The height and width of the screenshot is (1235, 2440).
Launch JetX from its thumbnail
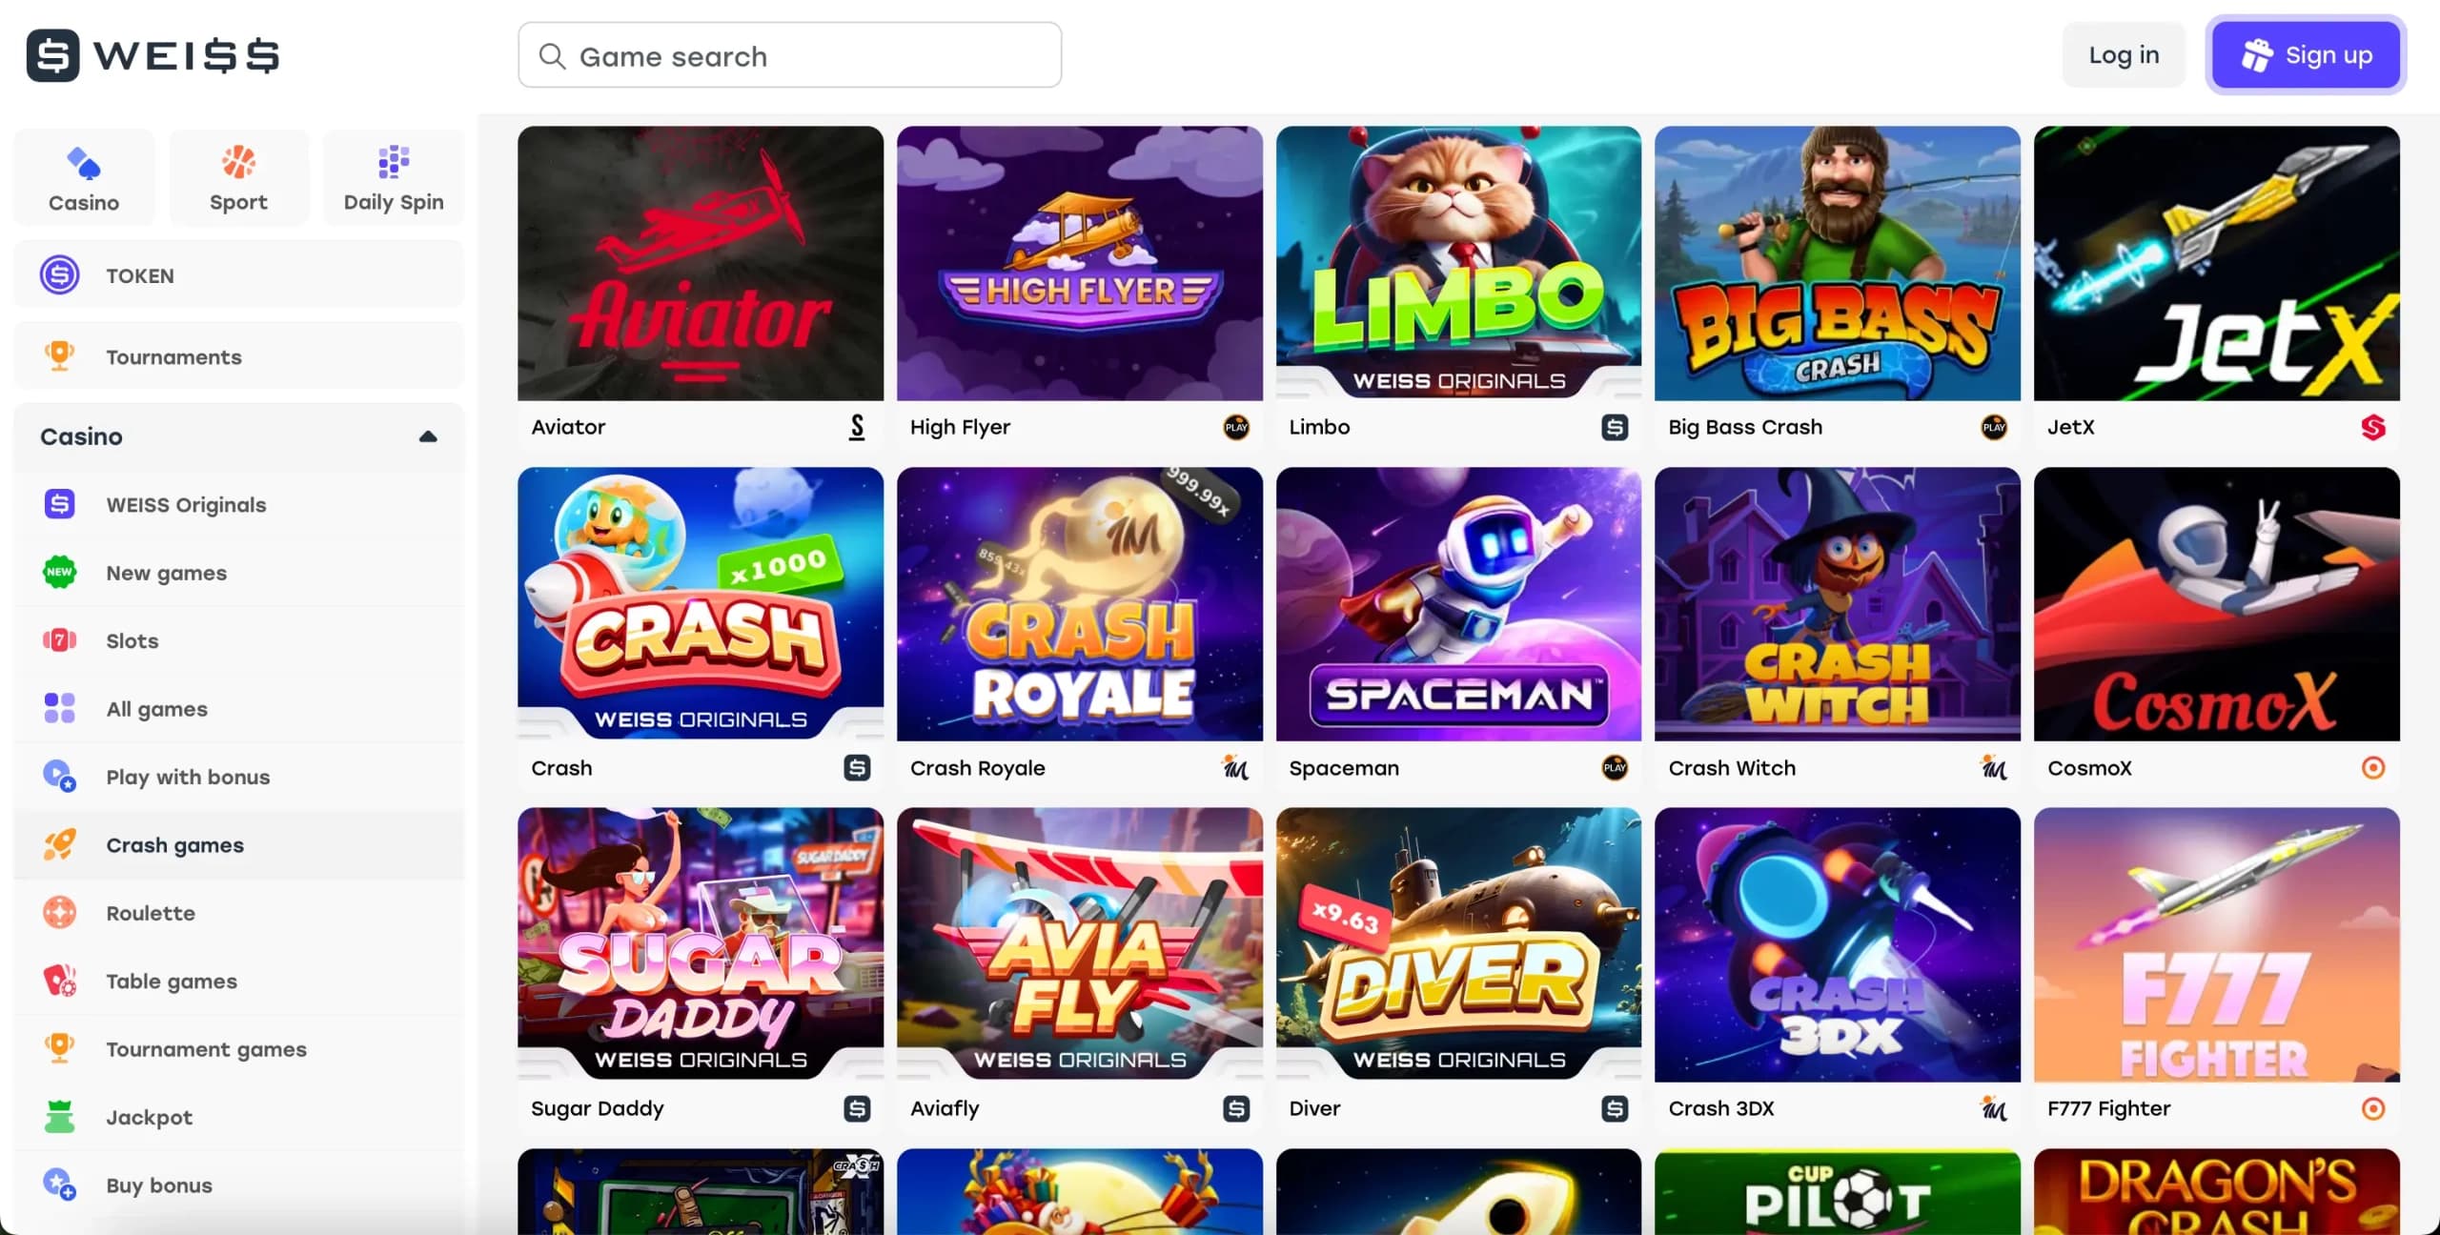[2215, 264]
